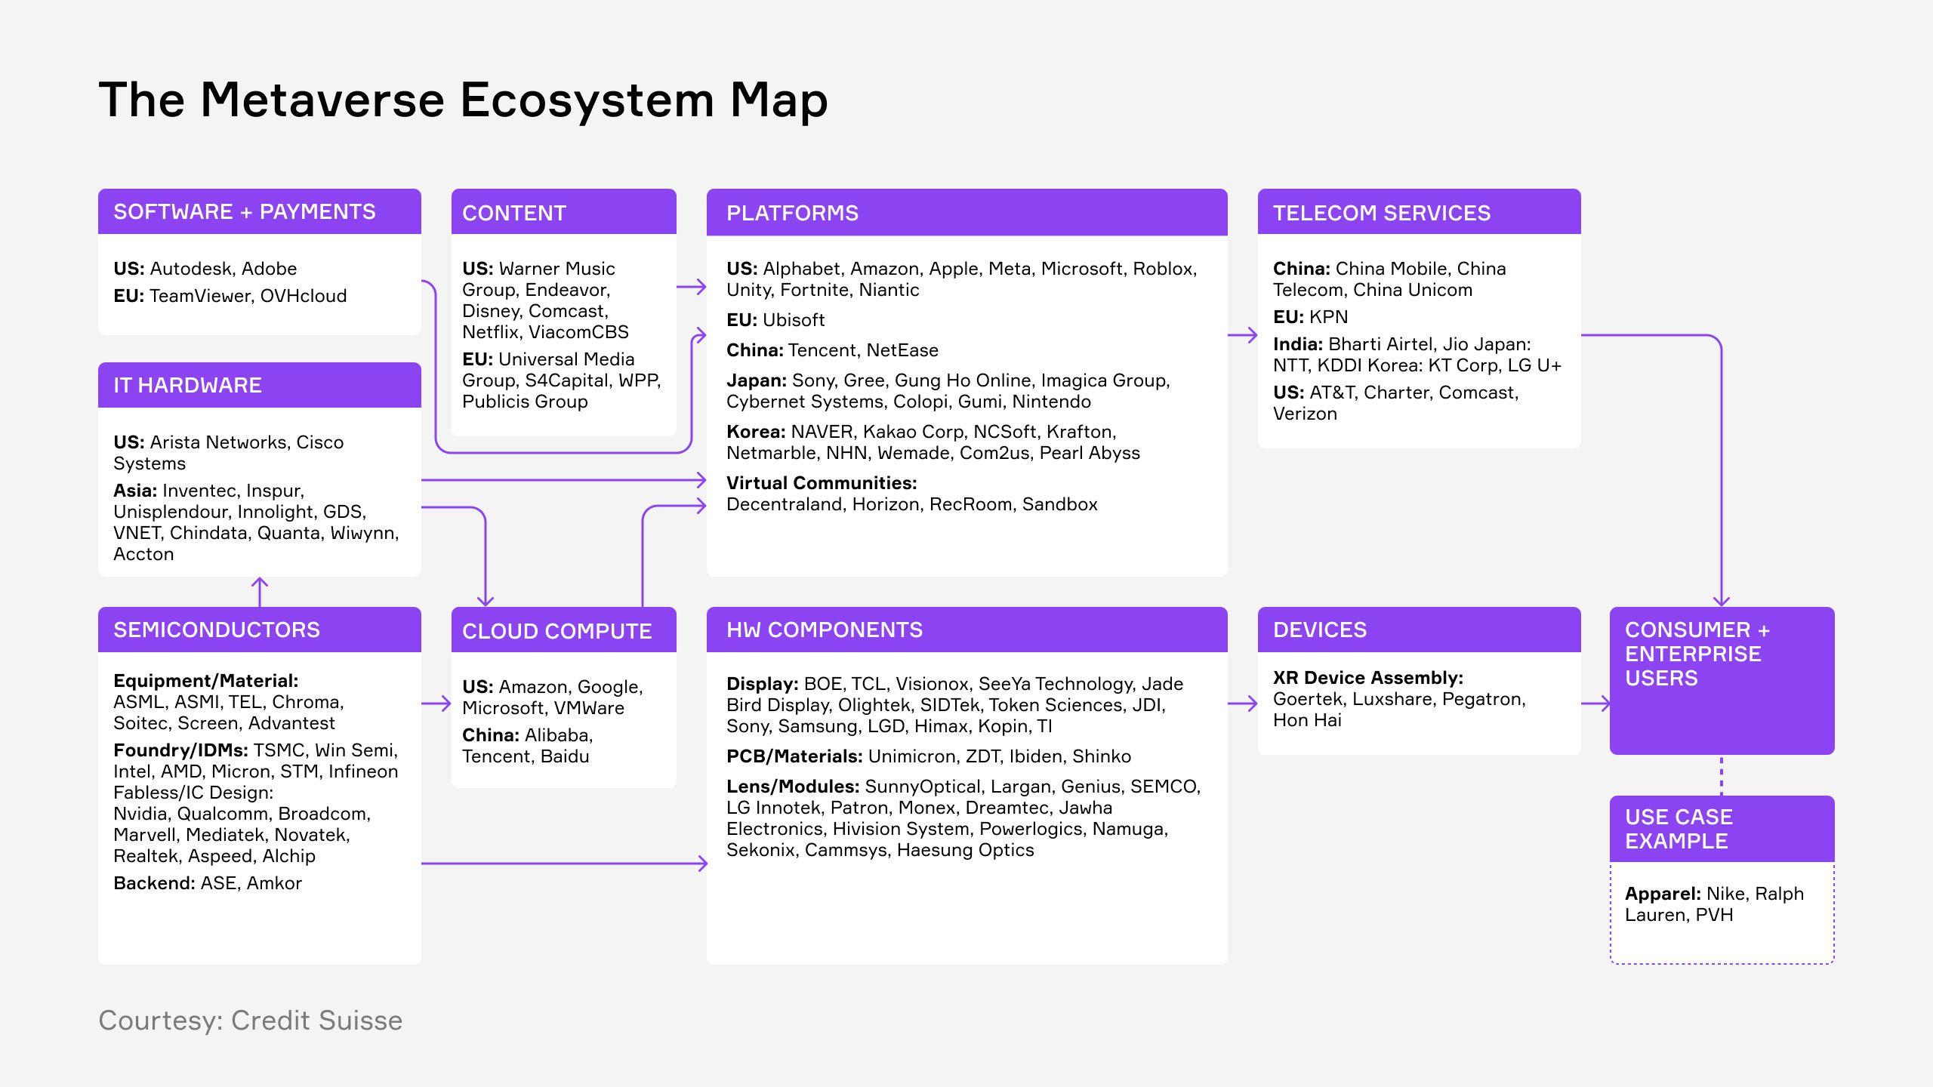Click "Foundry/IDMs: TSMC, Win Semi" line
The height and width of the screenshot is (1087, 1933).
(x=256, y=750)
